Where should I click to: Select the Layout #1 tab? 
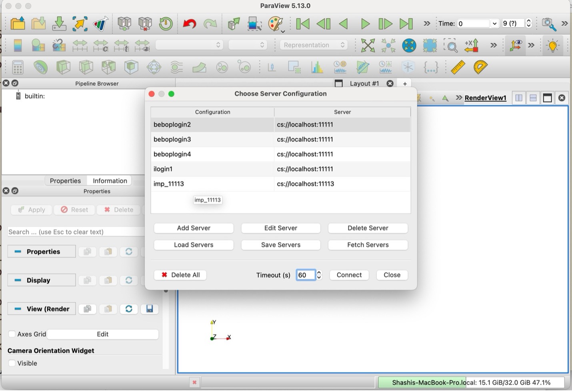tap(364, 84)
